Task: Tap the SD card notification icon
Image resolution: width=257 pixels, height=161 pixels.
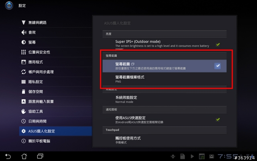Action: [182, 156]
